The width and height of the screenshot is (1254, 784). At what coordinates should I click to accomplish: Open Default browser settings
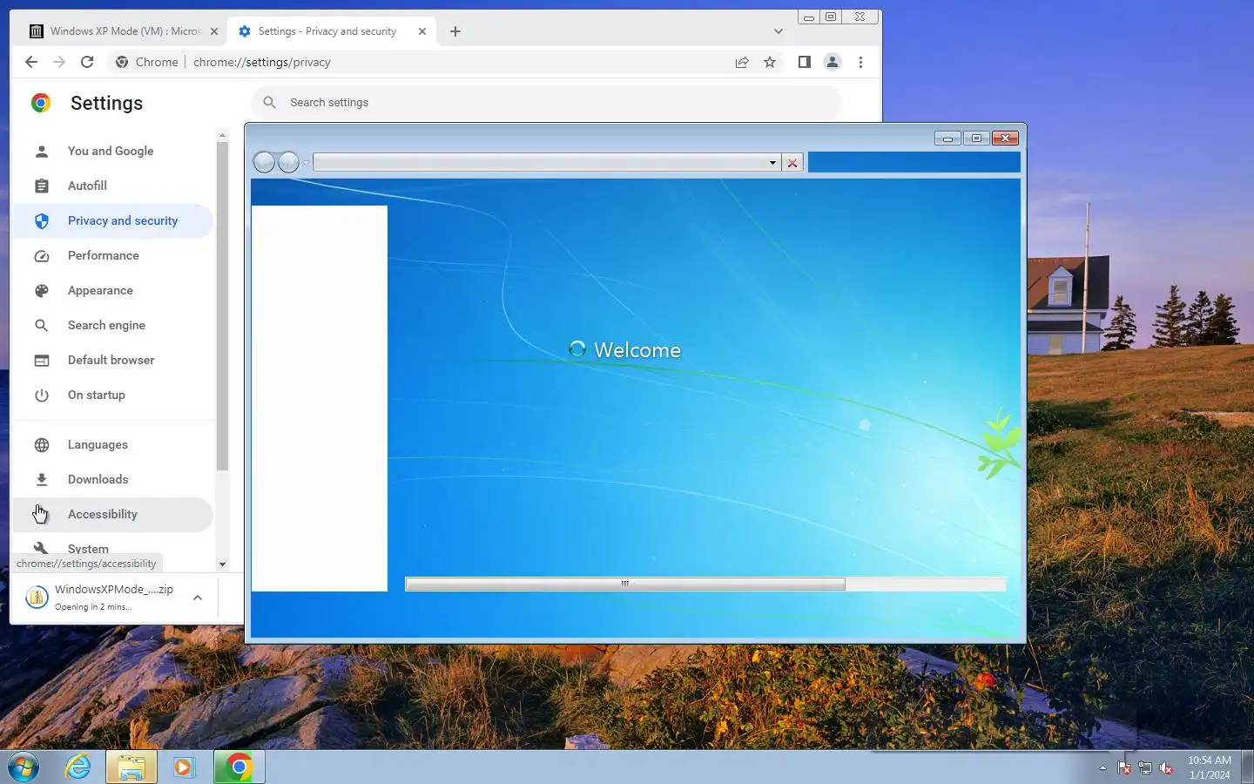click(113, 360)
